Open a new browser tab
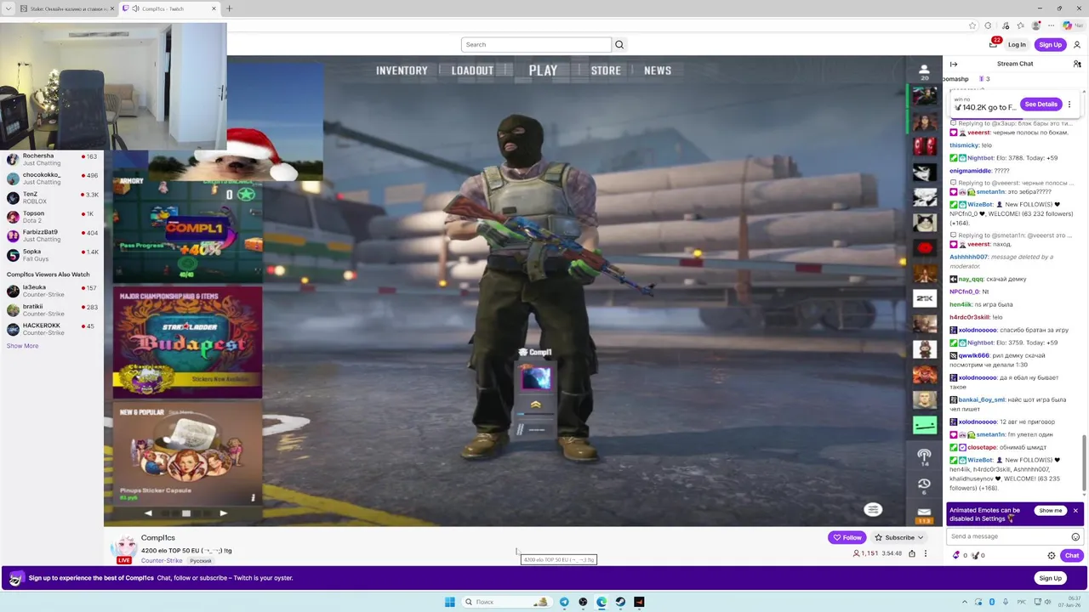Screen dimensions: 1089x612 [x=229, y=8]
